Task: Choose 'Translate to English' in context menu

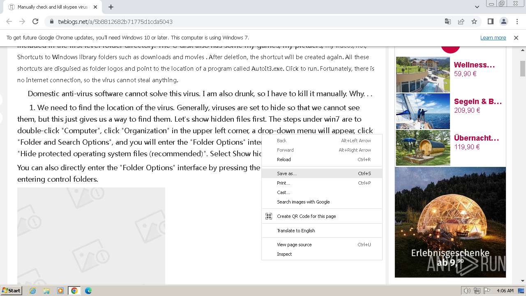Action: (322, 231)
